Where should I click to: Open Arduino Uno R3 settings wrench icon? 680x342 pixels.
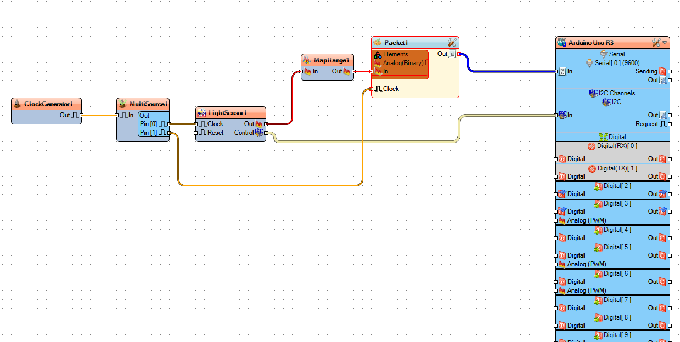click(x=656, y=42)
